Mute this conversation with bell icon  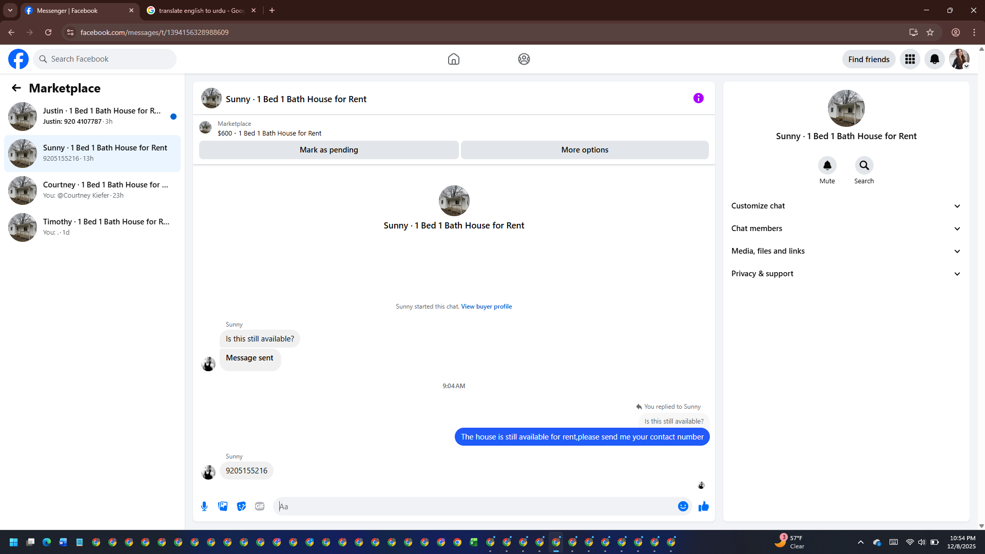827,165
